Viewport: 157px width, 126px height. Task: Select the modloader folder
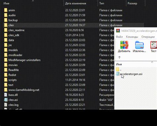[x=15, y=55]
